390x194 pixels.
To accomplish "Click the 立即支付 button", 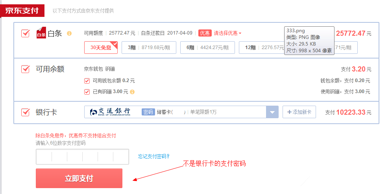I will 79,178.
